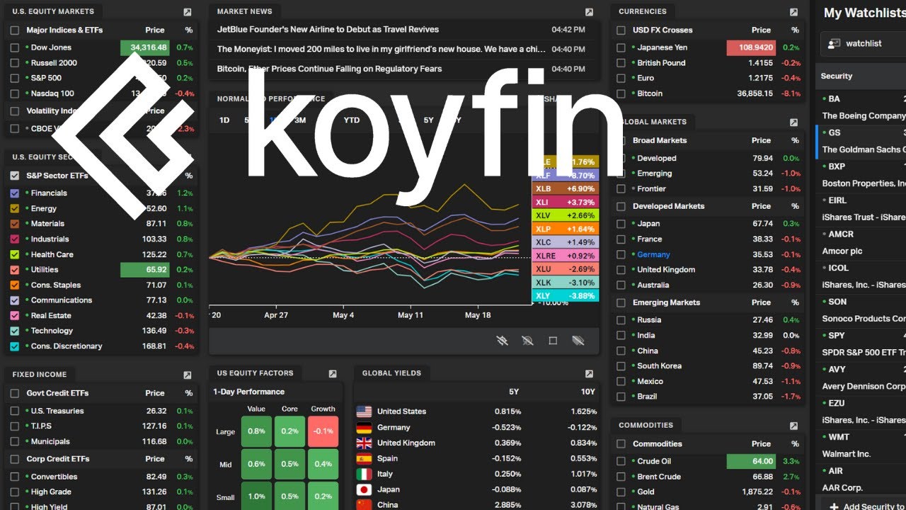Image resolution: width=906 pixels, height=510 pixels.
Task: Switch chart range to YTD
Action: (352, 120)
